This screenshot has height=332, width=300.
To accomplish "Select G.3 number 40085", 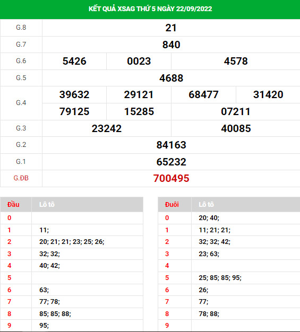I will (236, 128).
